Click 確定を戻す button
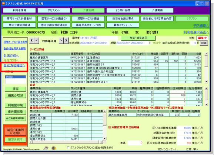 pyautogui.click(x=16, y=139)
